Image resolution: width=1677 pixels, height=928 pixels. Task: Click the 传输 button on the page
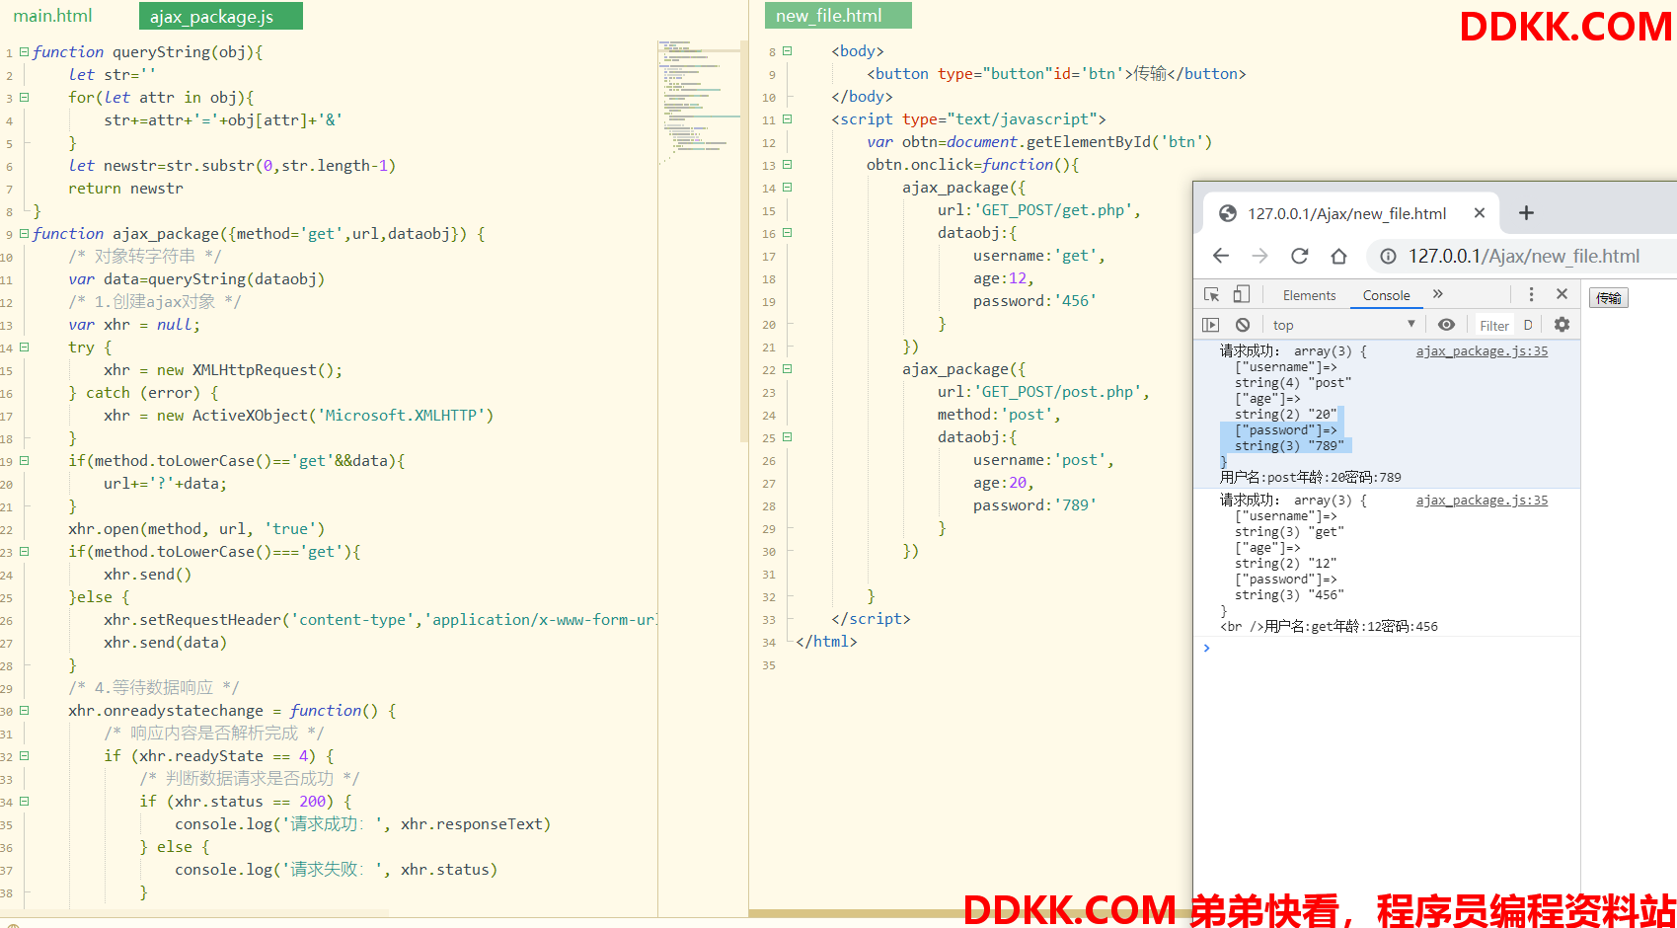pos(1609,298)
